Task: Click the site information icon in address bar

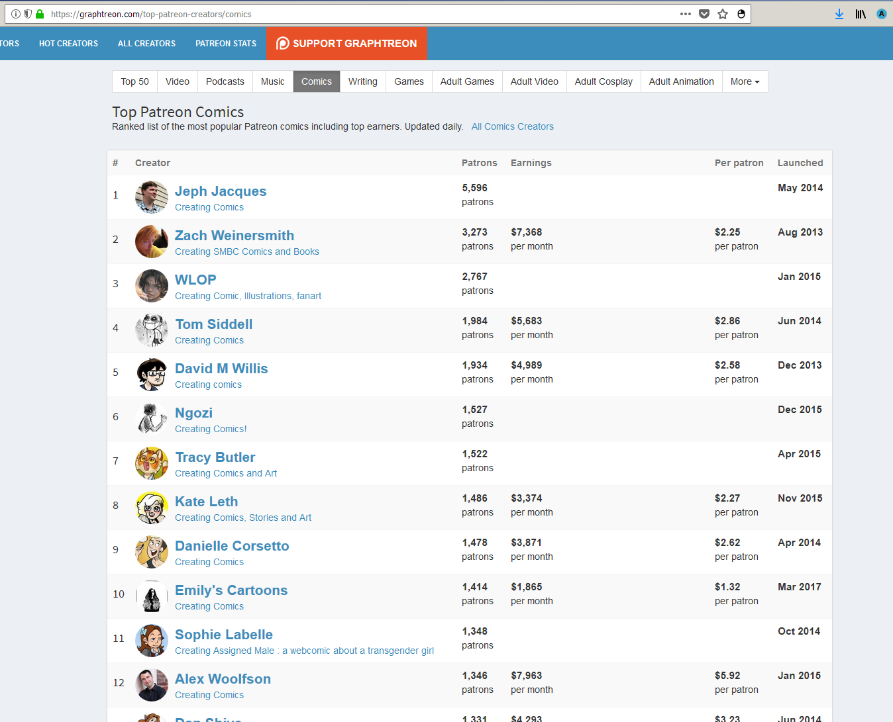Action: point(16,14)
